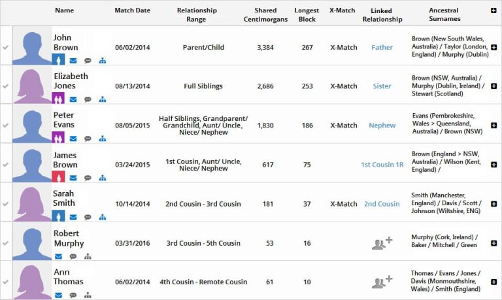
Task: View Peter Evans's family tree icon
Action: 103,139
